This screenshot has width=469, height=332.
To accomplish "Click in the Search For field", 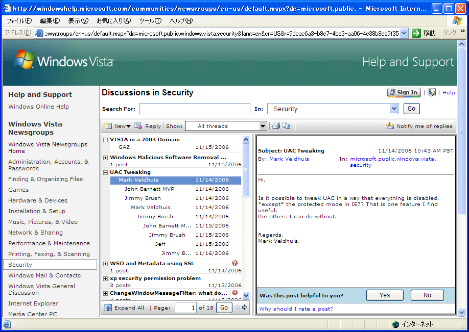I will pyautogui.click(x=195, y=109).
